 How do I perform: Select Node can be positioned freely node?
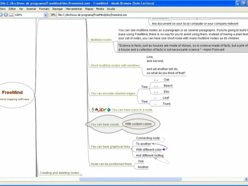[111, 164]
